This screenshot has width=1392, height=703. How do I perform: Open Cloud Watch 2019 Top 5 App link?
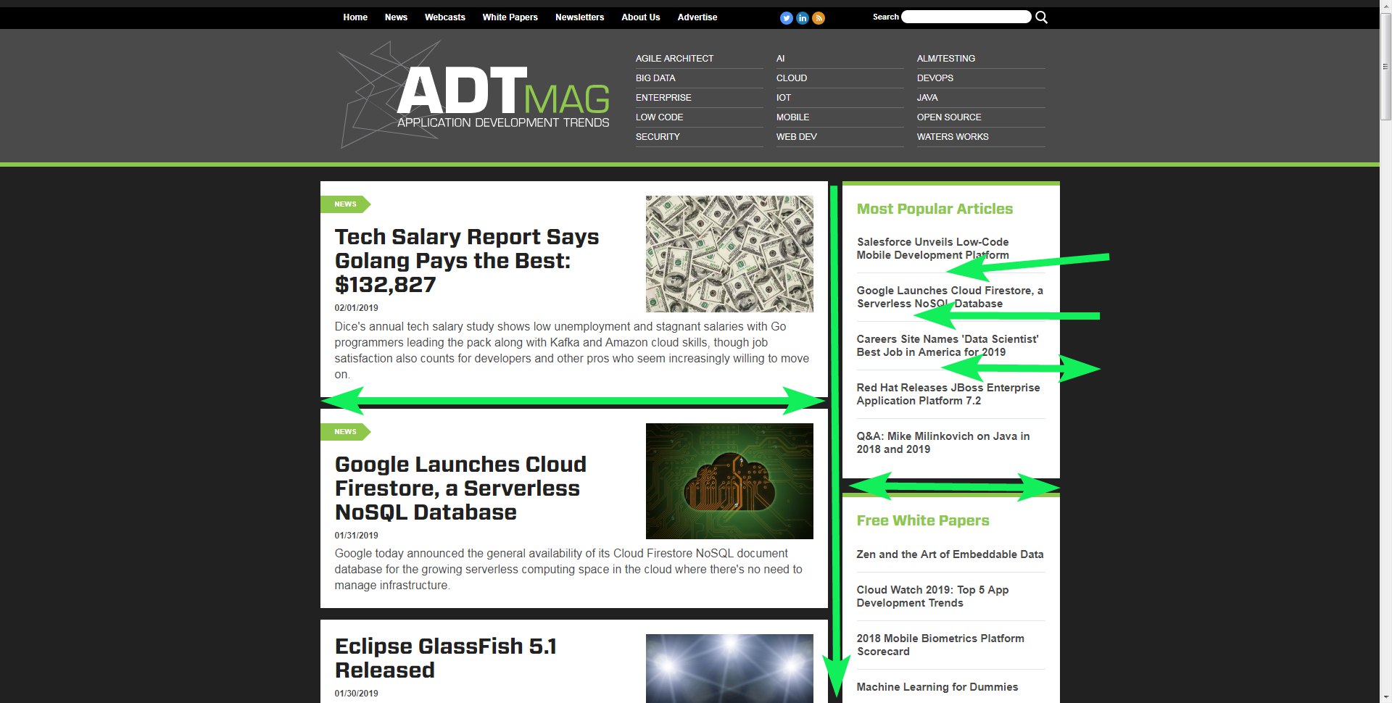pos(932,596)
